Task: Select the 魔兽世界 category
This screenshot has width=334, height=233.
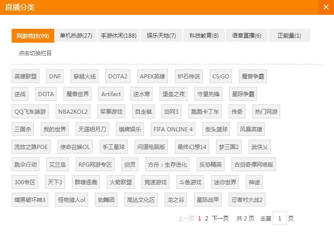Action: pyautogui.click(x=77, y=94)
